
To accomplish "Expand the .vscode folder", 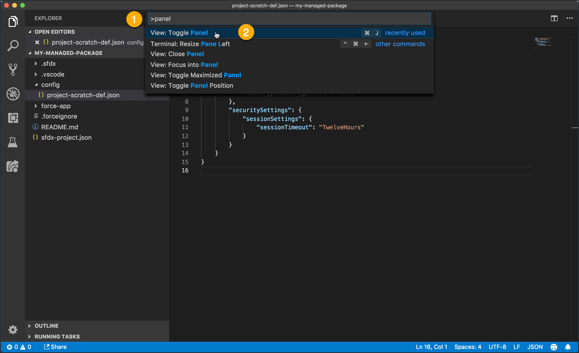I will (36, 74).
